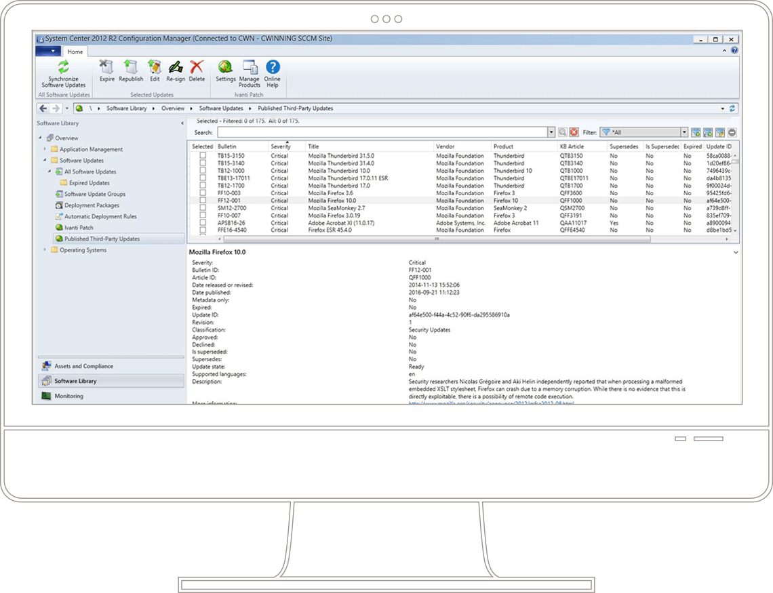Image resolution: width=773 pixels, height=593 pixels.
Task: Click the search magnifier icon
Action: (x=563, y=132)
